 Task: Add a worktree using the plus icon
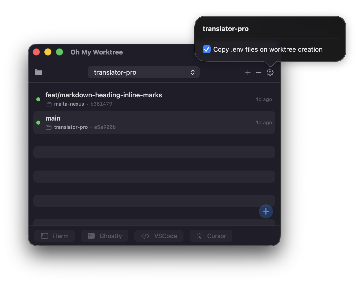(x=248, y=72)
